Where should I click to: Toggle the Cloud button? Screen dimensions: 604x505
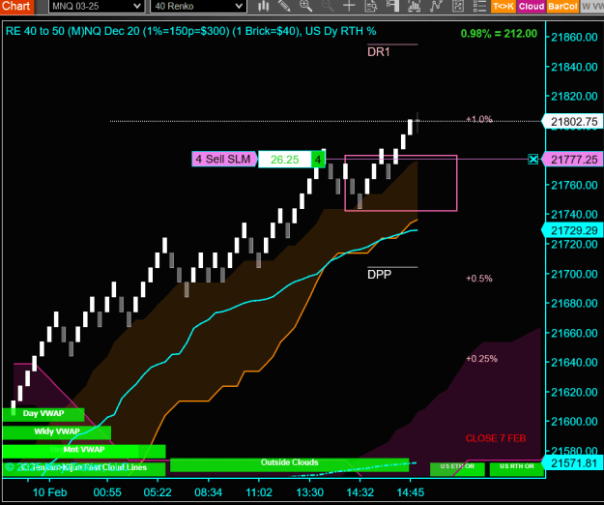(x=532, y=6)
